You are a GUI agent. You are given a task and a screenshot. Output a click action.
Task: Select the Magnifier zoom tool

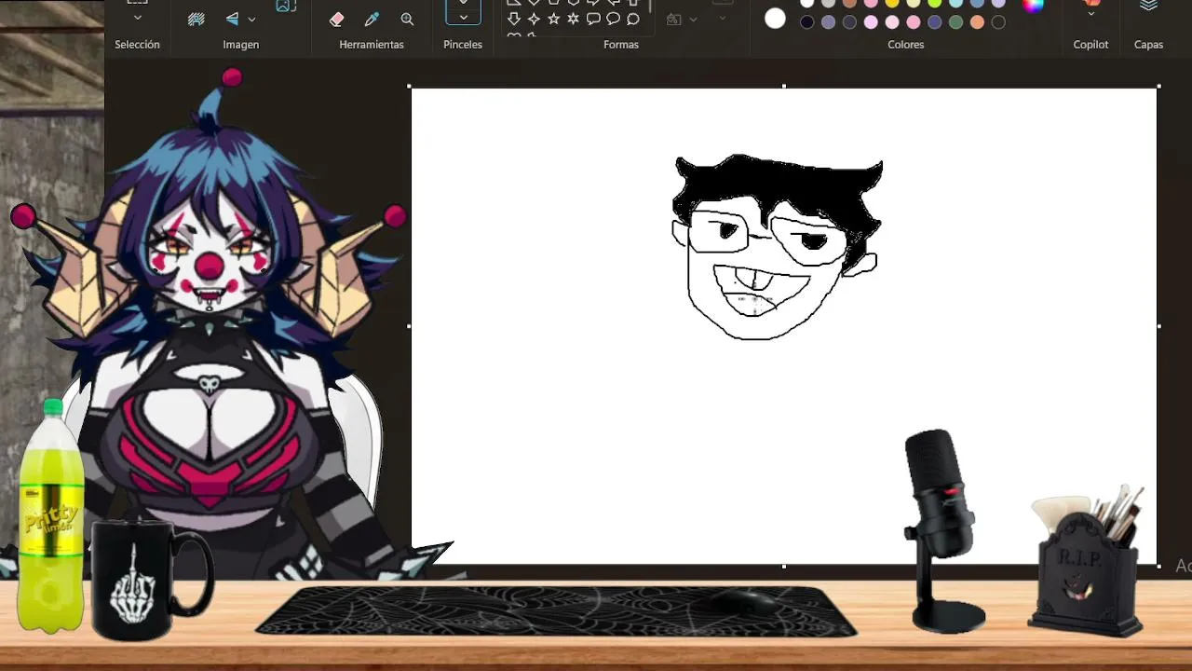pos(407,19)
